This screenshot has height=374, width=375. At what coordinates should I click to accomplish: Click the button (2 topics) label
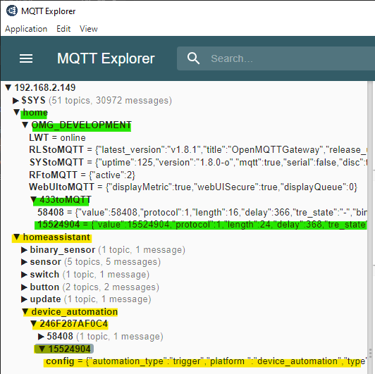tap(44, 287)
